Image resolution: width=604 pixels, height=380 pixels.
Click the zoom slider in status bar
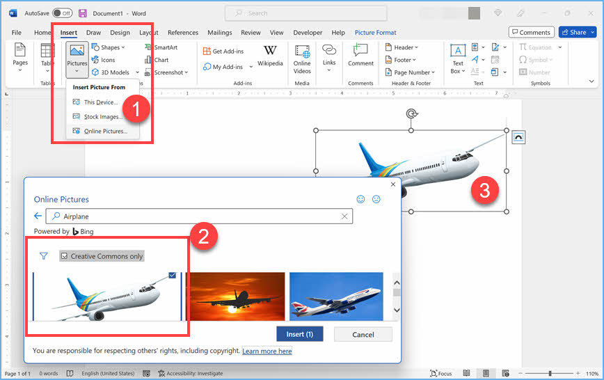coord(549,374)
